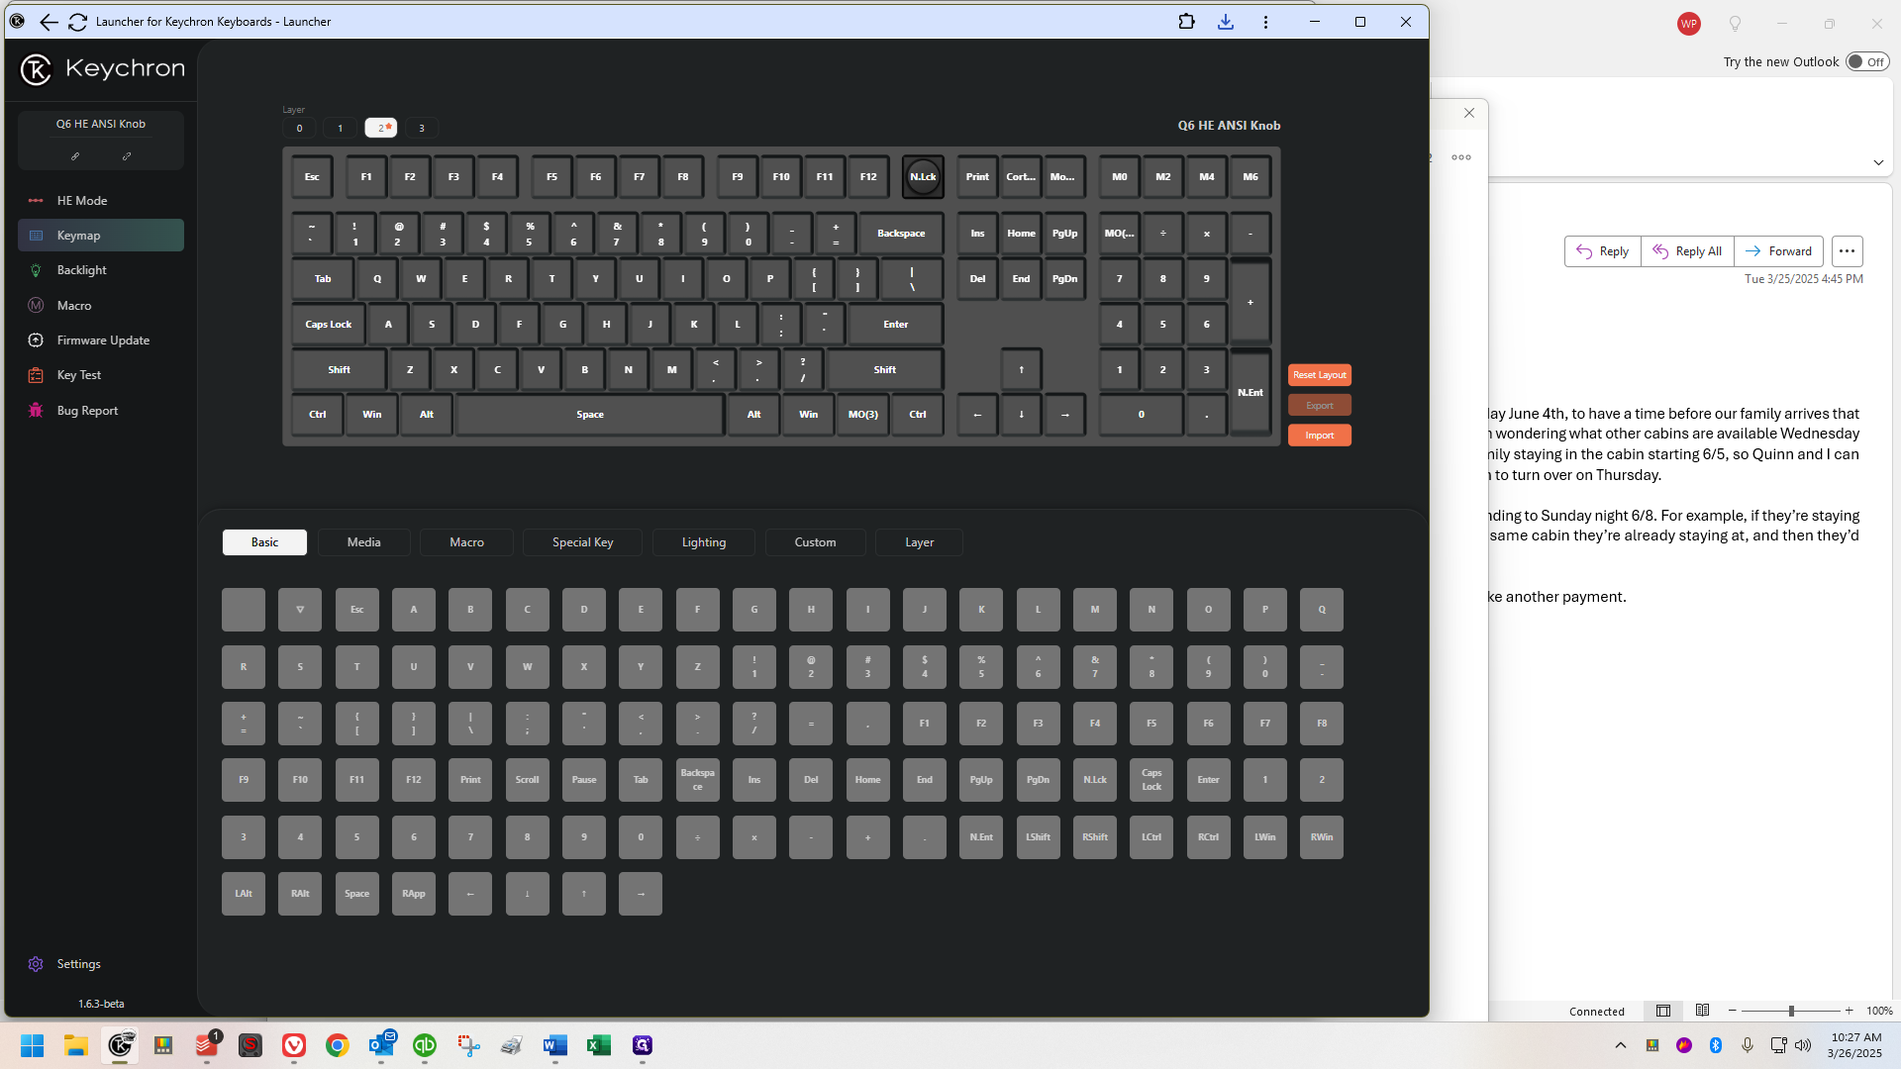Select Caps Lock key on keyboard layout
1901x1069 pixels.
[x=328, y=325]
